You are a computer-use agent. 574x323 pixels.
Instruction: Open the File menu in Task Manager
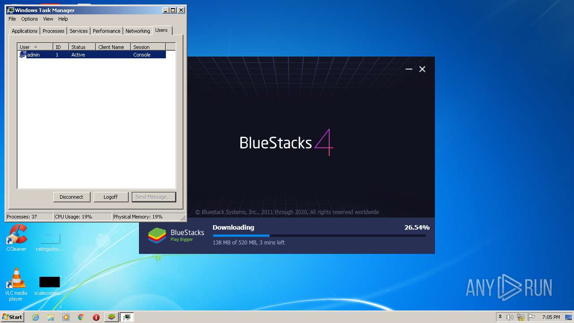tap(12, 19)
